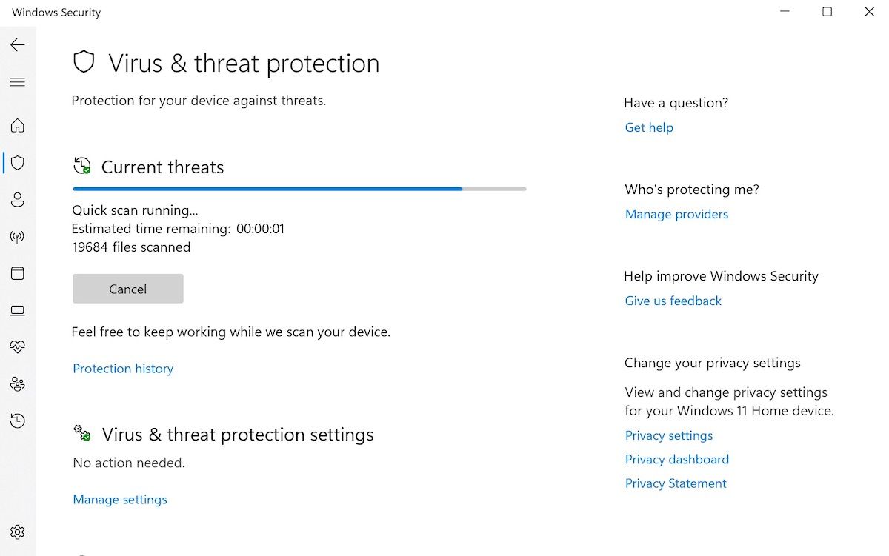This screenshot has width=889, height=556.
Task: Open Protection history clock sidebar icon
Action: 18,421
